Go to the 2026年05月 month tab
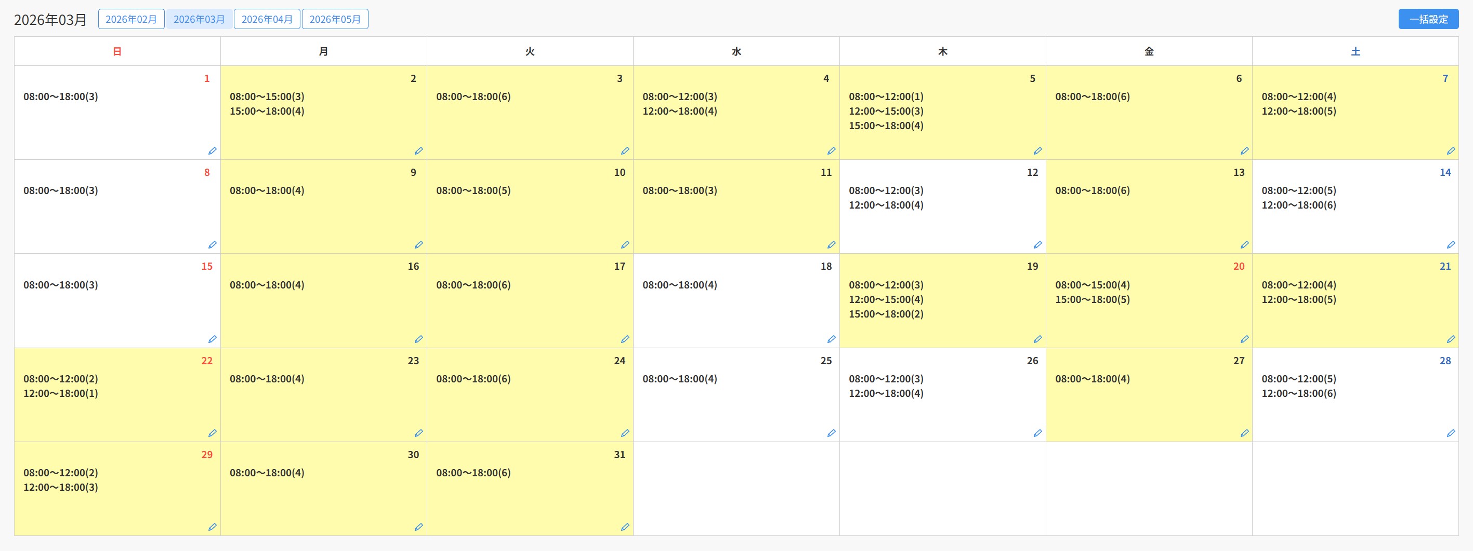The image size is (1473, 551). pyautogui.click(x=335, y=19)
